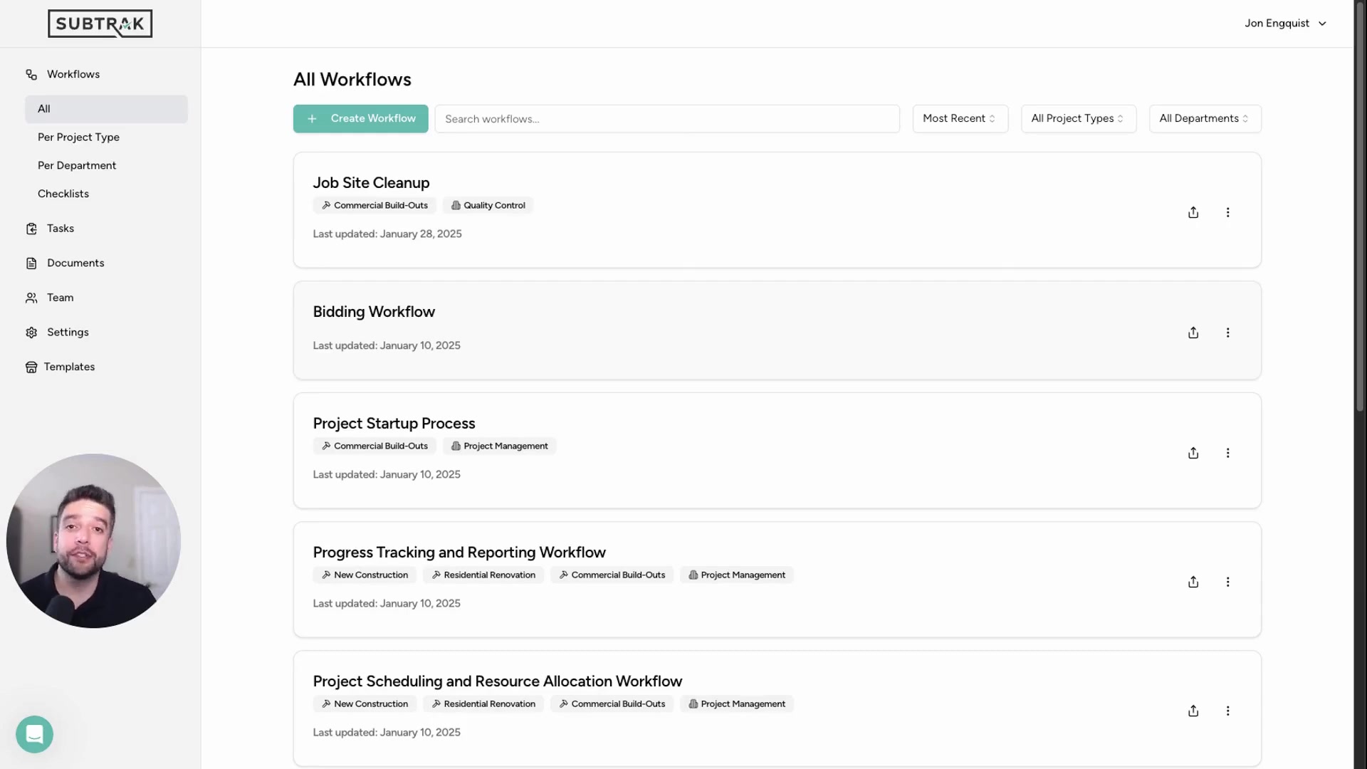Viewport: 1367px width, 769px height.
Task: Click the Create Workflow button
Action: pos(360,118)
